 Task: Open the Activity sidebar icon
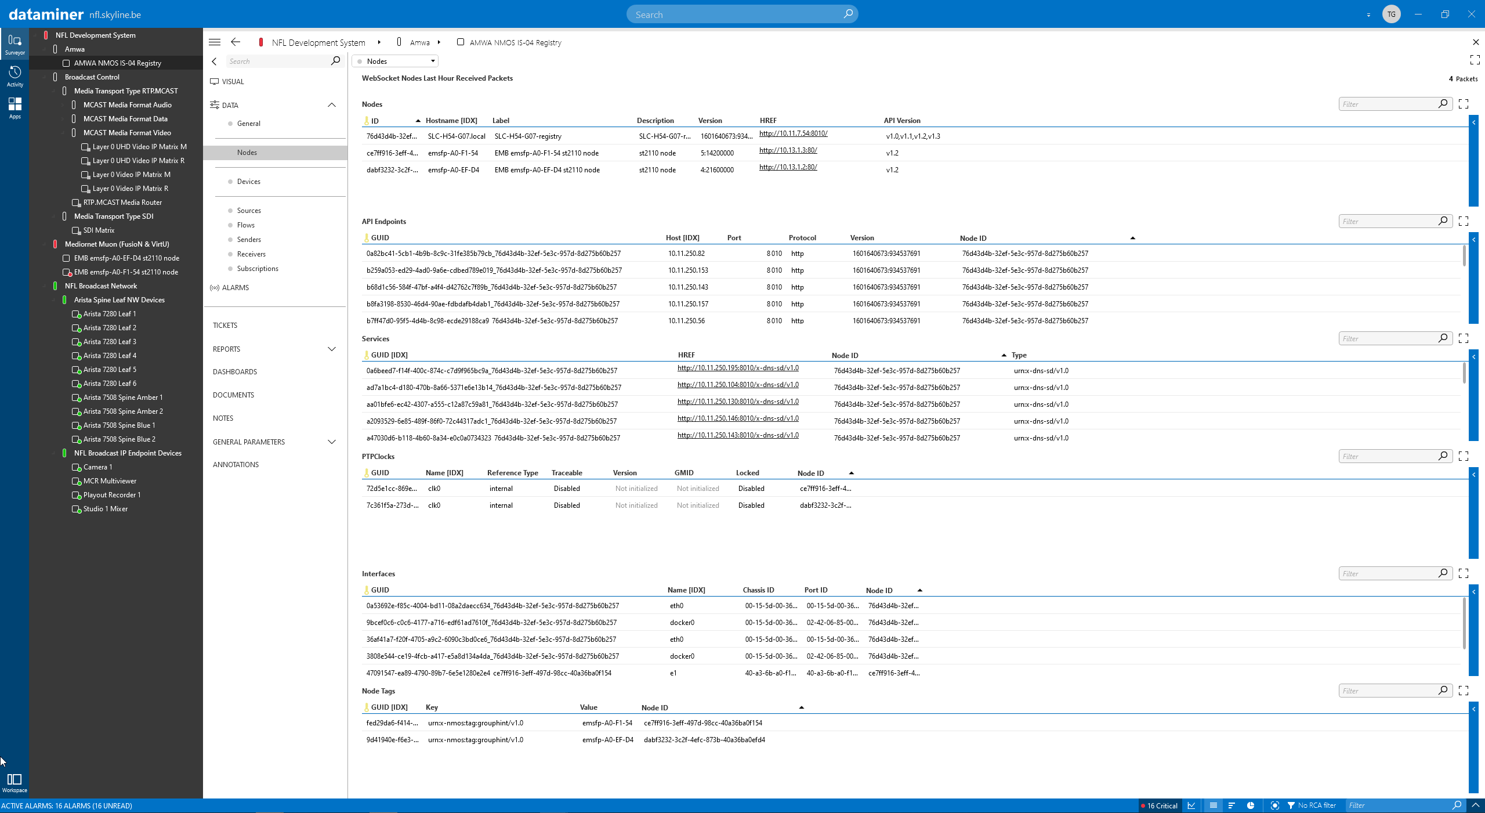15,76
